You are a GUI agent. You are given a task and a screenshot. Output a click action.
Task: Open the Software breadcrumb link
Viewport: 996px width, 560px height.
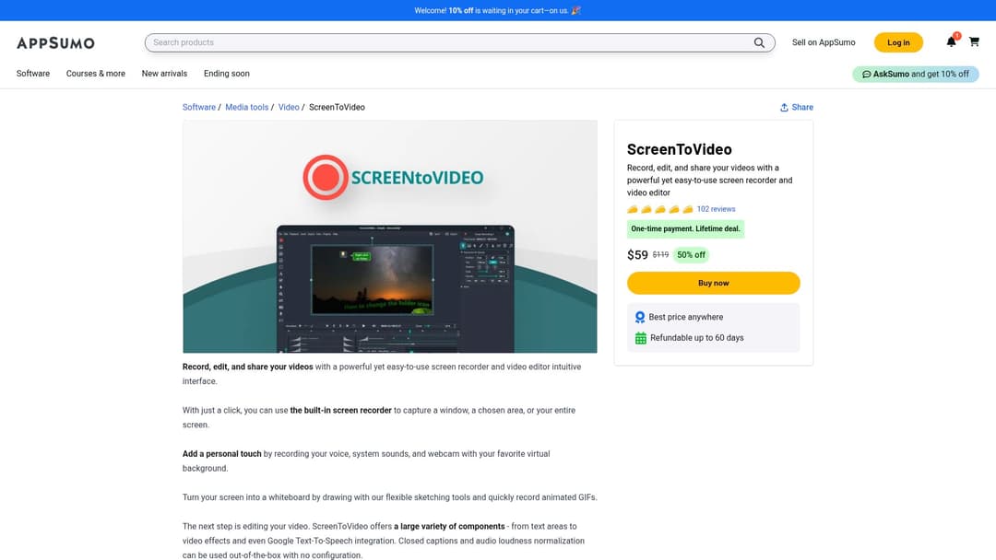pos(199,107)
